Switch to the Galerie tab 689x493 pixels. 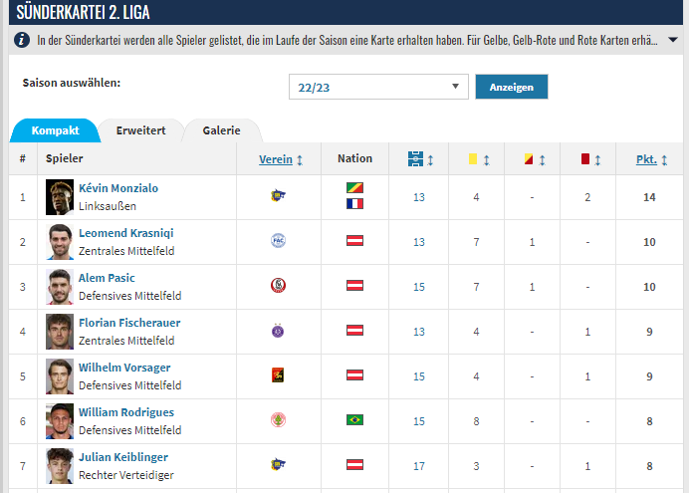tap(221, 130)
